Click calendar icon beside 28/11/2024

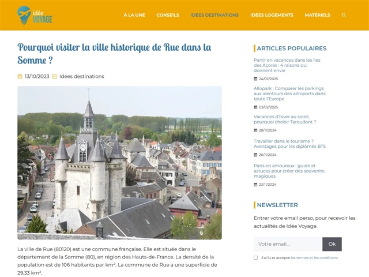pyautogui.click(x=255, y=130)
